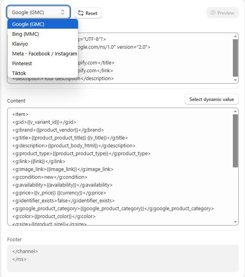Click the g:image_link line
Image resolution: width=245 pixels, height=277 pixels.
point(63,169)
